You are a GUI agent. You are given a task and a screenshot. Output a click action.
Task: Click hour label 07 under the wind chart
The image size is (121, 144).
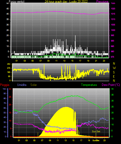tap(41, 61)
